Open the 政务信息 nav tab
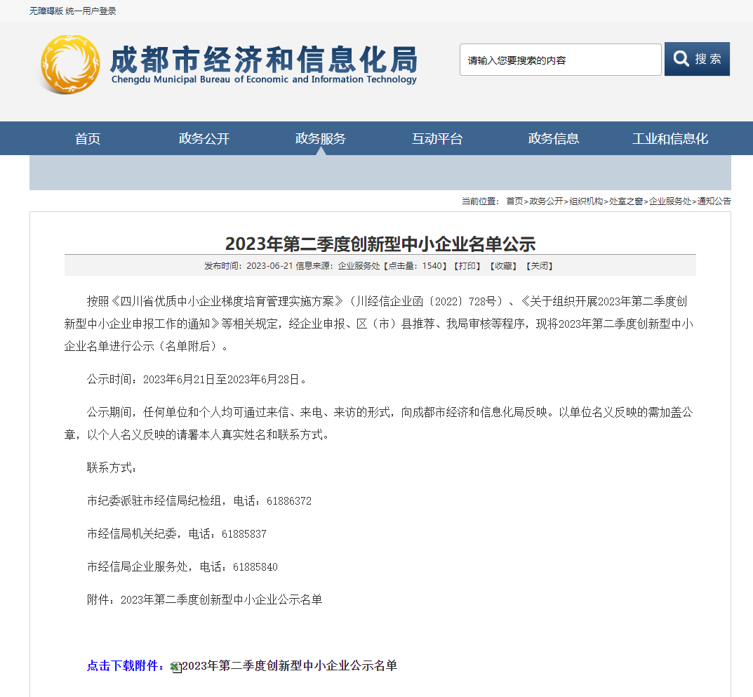Screen dimensions: 753x697 pos(554,139)
